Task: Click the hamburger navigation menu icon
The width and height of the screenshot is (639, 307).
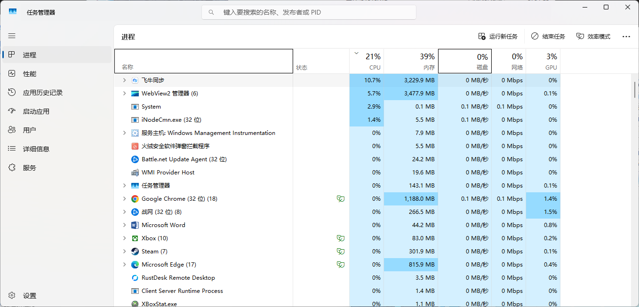Action: [12, 36]
